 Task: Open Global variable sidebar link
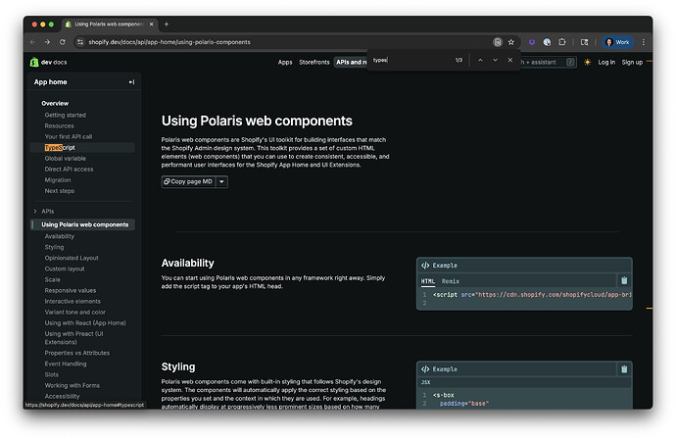[x=65, y=159]
